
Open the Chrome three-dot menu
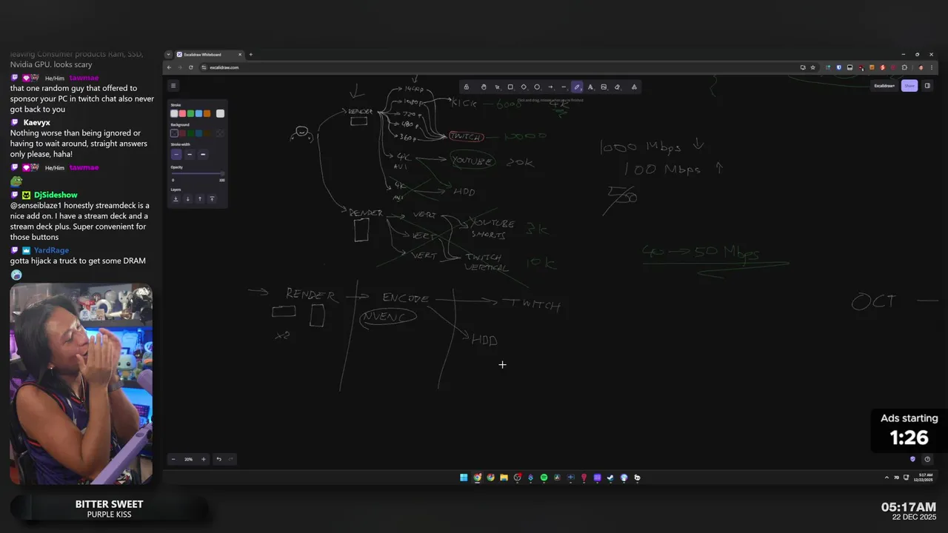pos(932,67)
